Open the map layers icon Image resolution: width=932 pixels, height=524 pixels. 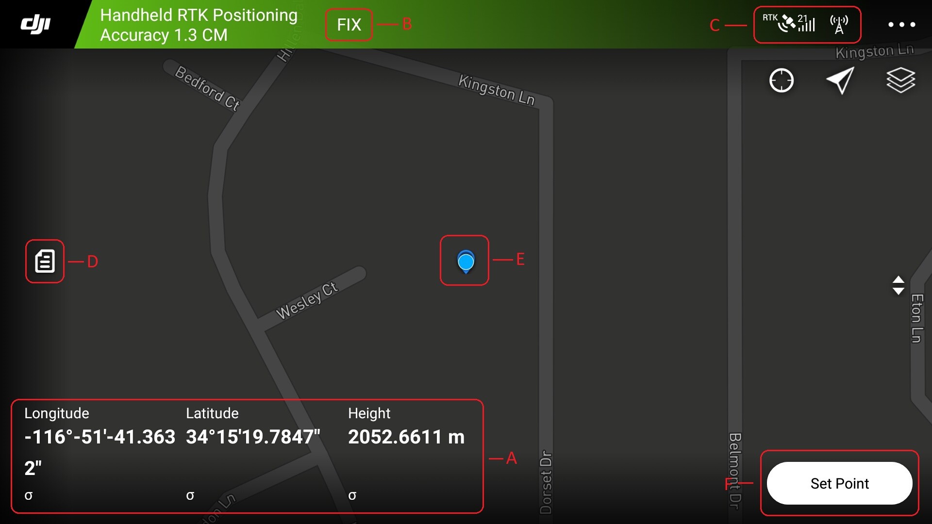pyautogui.click(x=900, y=80)
